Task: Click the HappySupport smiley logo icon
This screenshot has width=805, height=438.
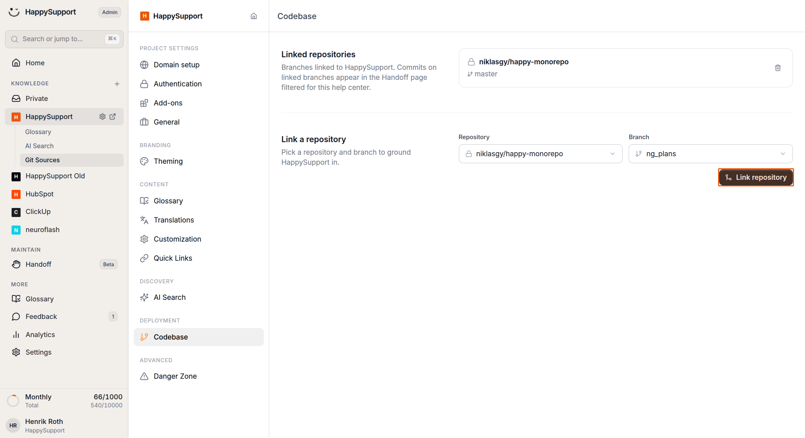Action: coord(14,12)
